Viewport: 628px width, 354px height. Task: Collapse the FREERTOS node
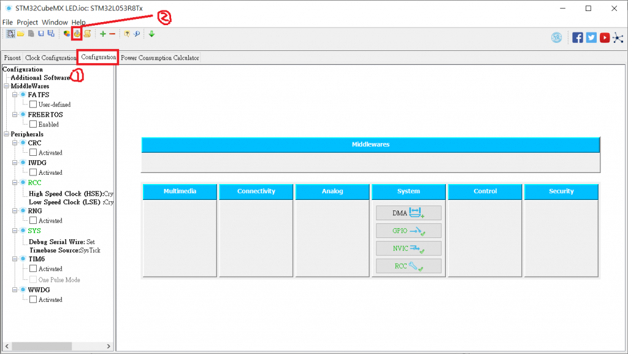[x=15, y=115]
